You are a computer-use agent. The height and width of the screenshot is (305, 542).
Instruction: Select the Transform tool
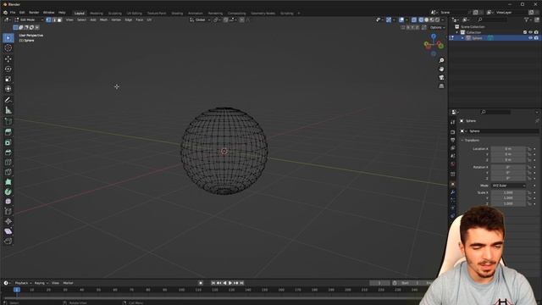(x=8, y=89)
